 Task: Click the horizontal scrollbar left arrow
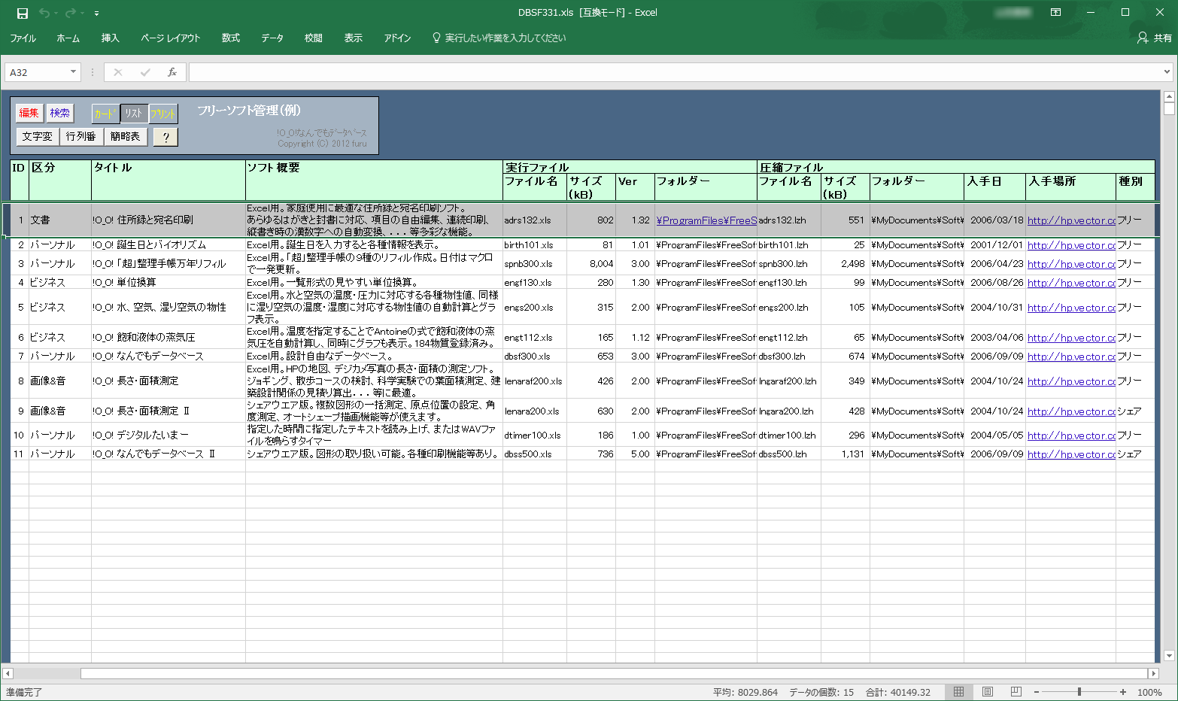coord(8,673)
